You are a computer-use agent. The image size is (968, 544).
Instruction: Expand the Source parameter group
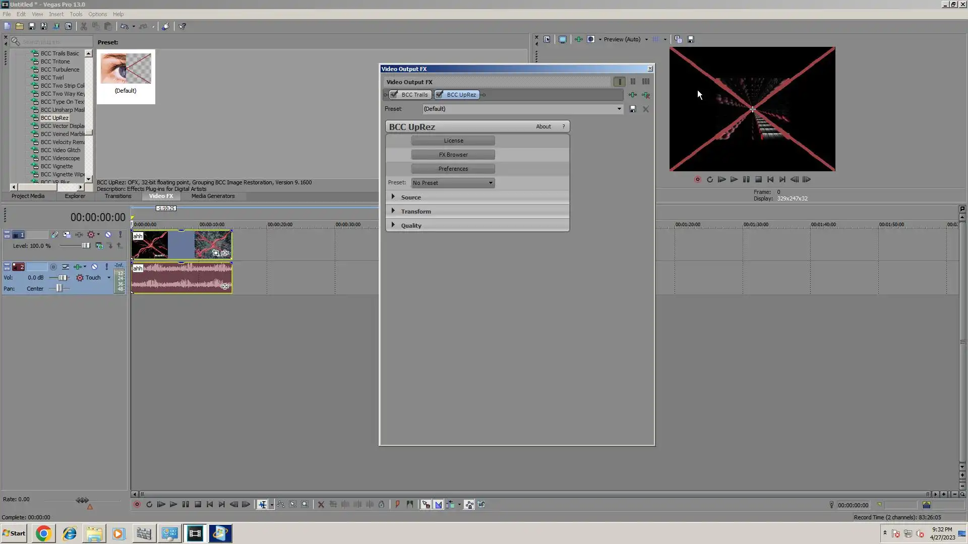tap(393, 197)
